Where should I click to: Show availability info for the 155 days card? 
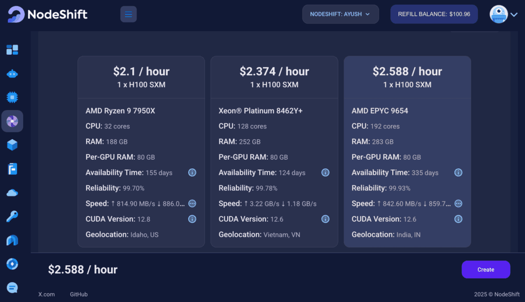click(x=192, y=172)
